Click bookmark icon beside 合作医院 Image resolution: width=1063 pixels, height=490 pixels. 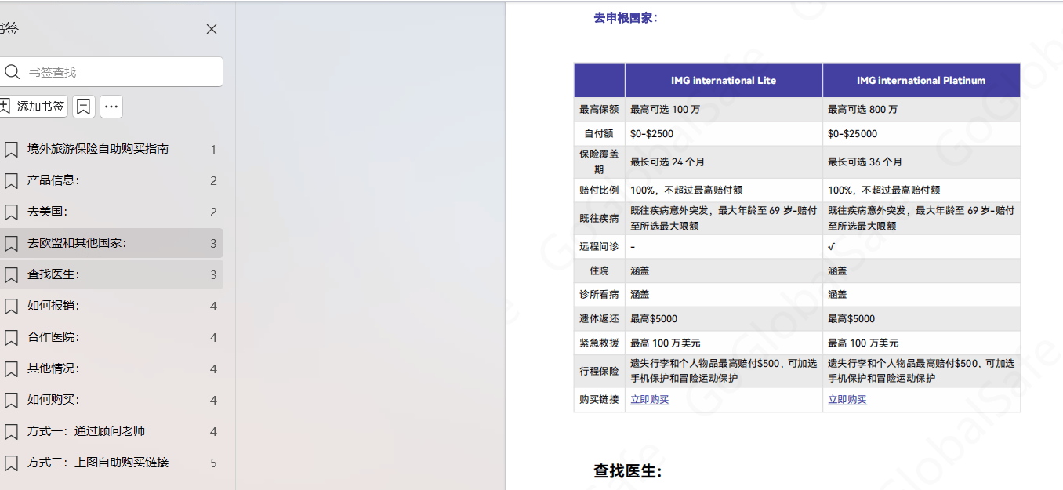[11, 337]
